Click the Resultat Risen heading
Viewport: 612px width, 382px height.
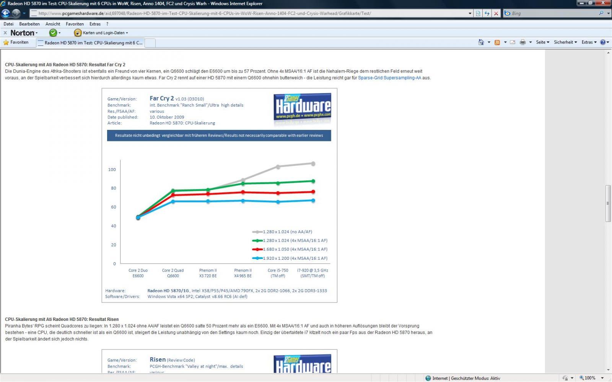click(62, 319)
